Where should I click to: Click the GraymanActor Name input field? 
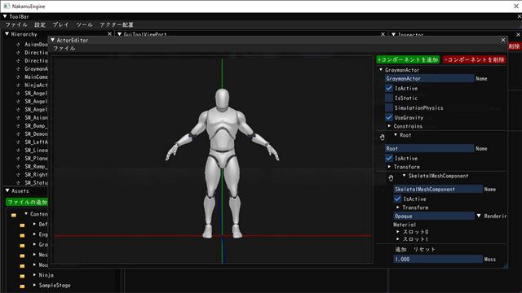pos(430,78)
